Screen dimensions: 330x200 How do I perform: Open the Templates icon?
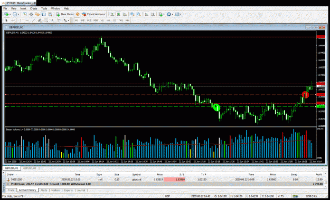pyautogui.click(x=177, y=14)
